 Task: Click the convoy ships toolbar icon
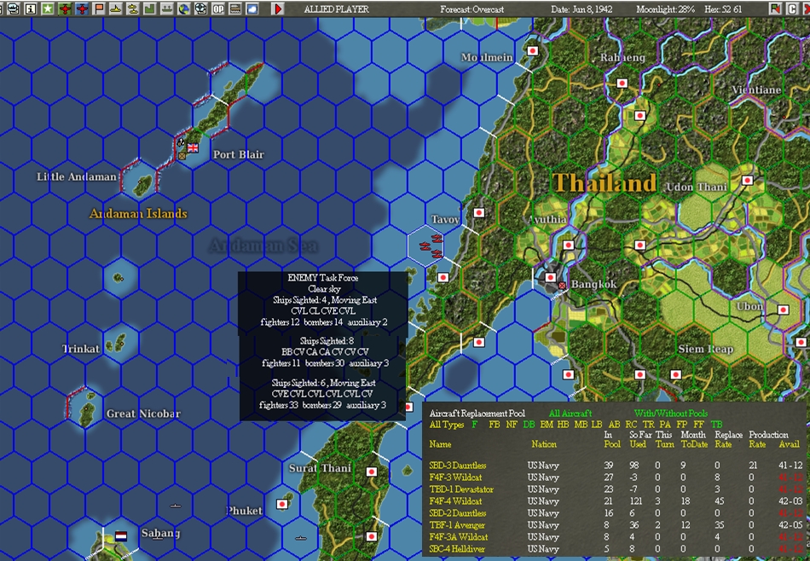pyautogui.click(x=167, y=9)
